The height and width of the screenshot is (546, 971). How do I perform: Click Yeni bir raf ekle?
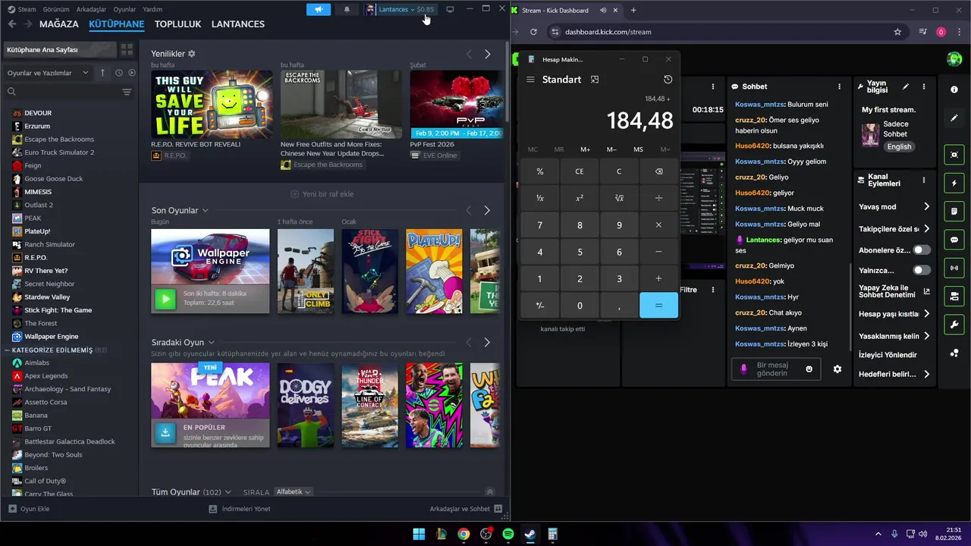point(322,194)
